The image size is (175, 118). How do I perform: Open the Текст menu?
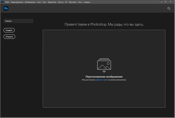44,2
